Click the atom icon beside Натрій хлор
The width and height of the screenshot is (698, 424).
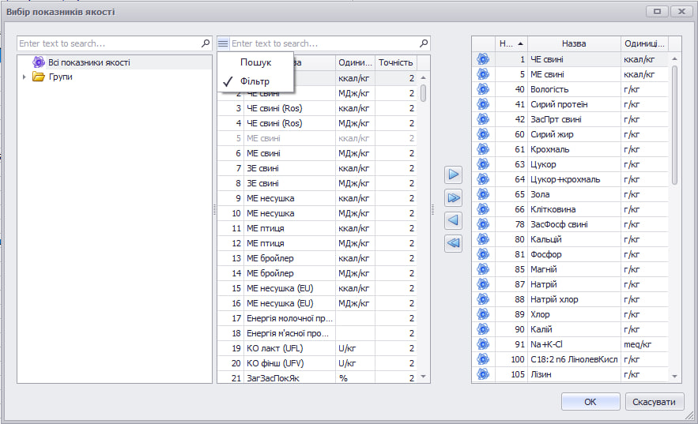coord(483,299)
